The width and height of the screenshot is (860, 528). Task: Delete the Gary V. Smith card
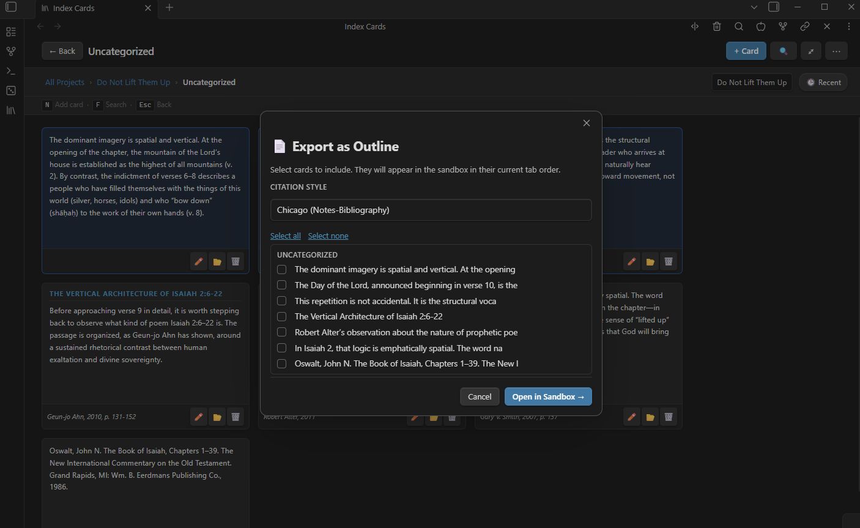pos(669,417)
